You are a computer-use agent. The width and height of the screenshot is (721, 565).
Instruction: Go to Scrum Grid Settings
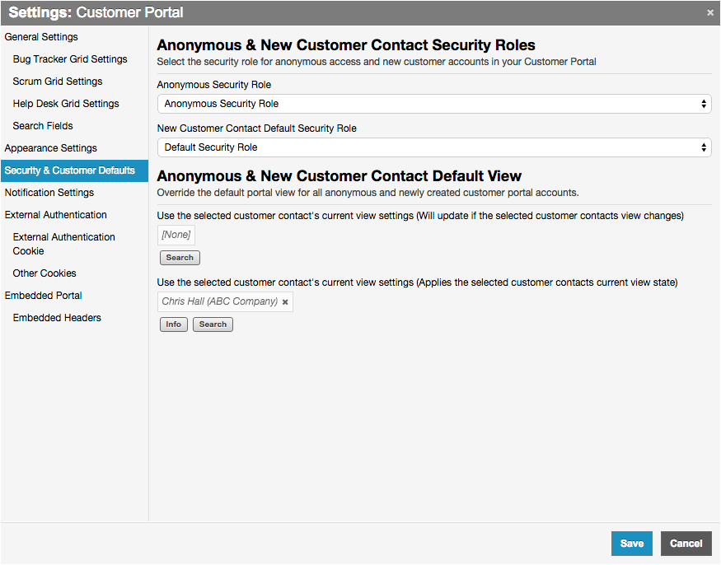click(58, 82)
